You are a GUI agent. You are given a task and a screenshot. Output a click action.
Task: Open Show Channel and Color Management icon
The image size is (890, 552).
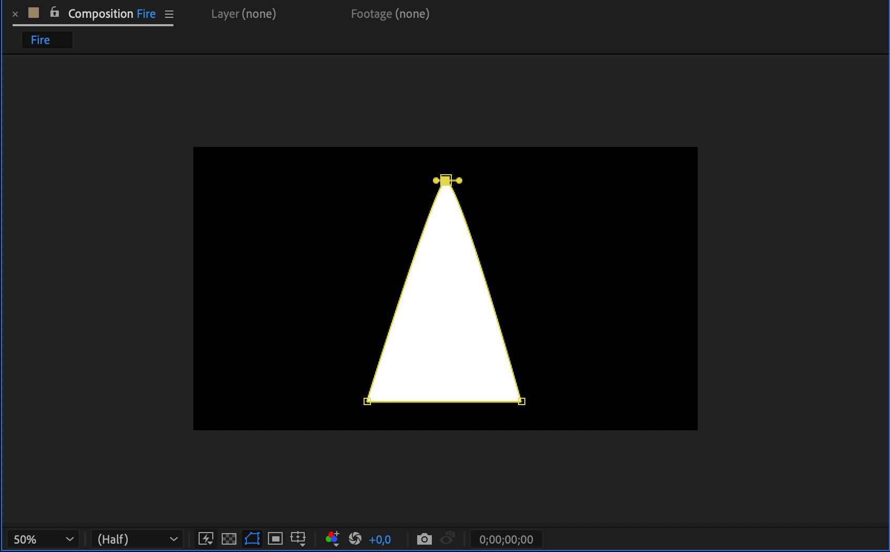[333, 539]
